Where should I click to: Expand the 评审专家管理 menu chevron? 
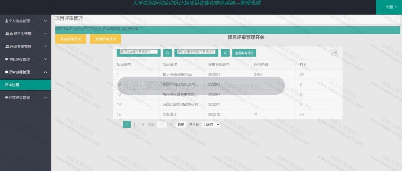tap(46, 46)
